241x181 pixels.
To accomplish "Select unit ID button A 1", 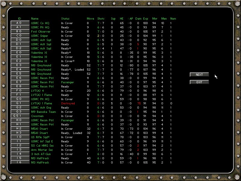I will point(20,27).
